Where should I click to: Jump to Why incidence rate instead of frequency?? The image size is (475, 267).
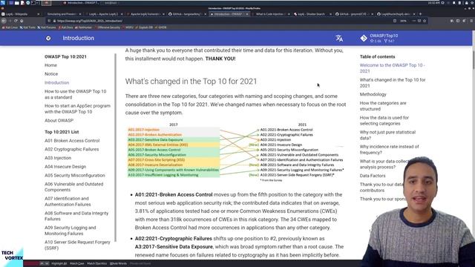(x=389, y=150)
